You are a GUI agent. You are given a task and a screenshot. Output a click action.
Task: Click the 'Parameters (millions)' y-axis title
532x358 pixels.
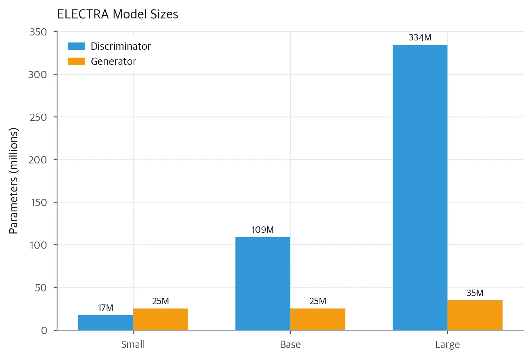tap(13, 181)
